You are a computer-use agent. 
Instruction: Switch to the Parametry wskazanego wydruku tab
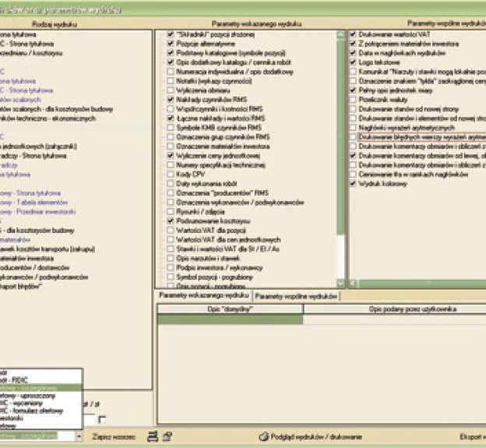[x=203, y=295]
